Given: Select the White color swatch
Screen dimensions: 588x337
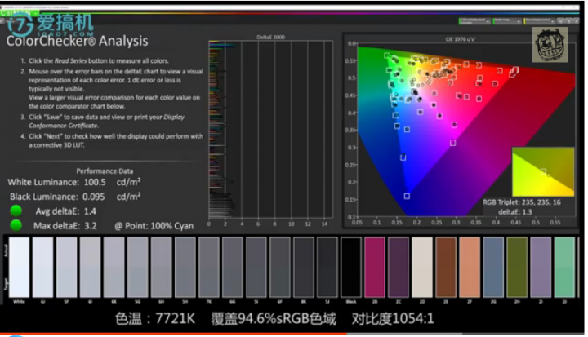Looking at the screenshot, I should [x=19, y=267].
